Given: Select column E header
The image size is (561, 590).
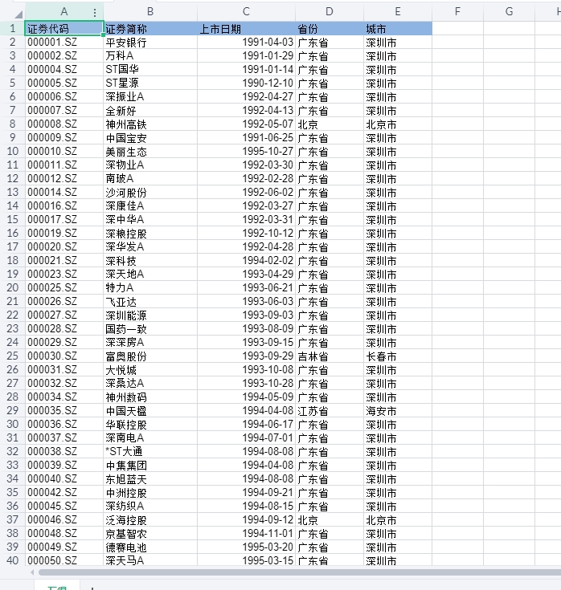Looking at the screenshot, I should pos(398,12).
